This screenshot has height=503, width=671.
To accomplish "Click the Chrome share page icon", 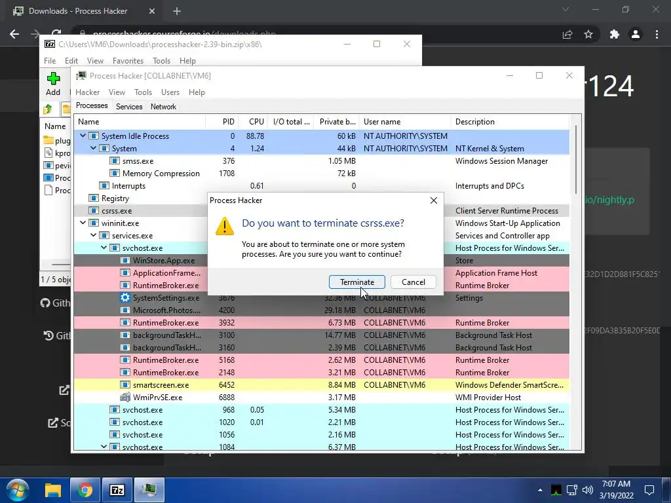I will (x=567, y=34).
